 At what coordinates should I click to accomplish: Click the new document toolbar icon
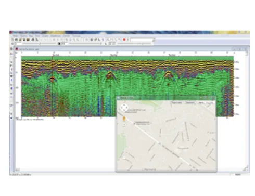12,40
